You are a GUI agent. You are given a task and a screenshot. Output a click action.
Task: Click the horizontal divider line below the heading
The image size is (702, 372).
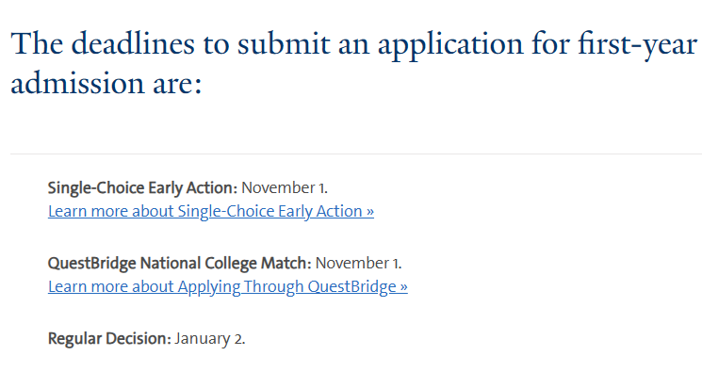click(x=356, y=154)
